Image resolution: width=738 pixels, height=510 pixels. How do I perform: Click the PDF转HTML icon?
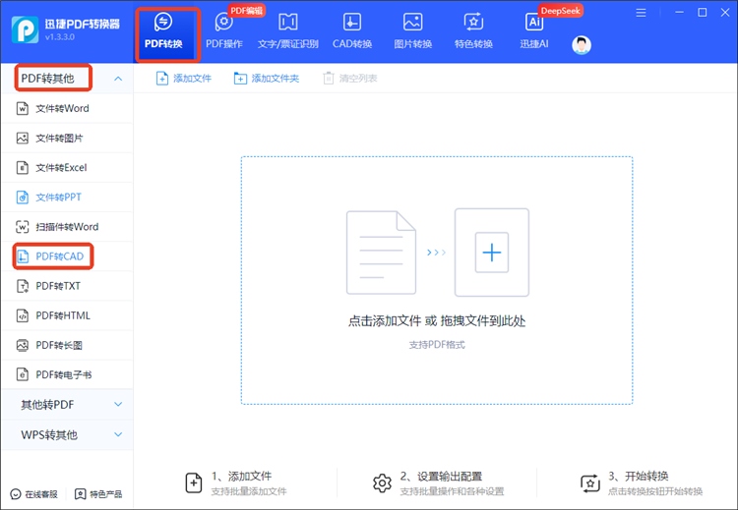[x=22, y=315]
